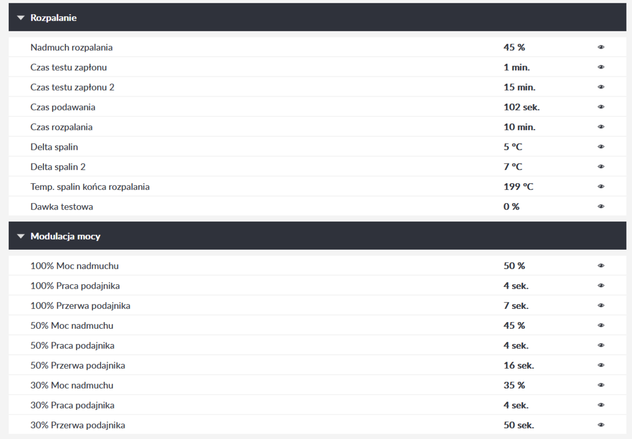Select the Czas rozpalania row label
Screen dimensions: 632x439
(61, 127)
